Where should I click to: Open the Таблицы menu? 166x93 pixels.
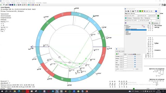click(x=13, y=3)
